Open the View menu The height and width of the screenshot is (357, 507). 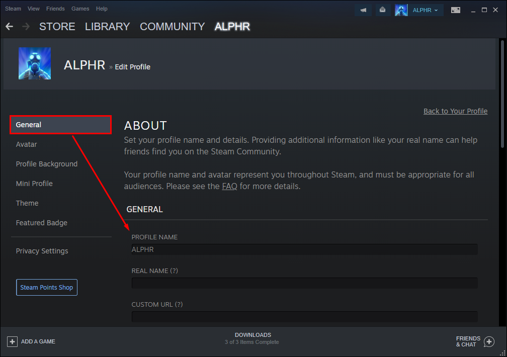coord(34,9)
